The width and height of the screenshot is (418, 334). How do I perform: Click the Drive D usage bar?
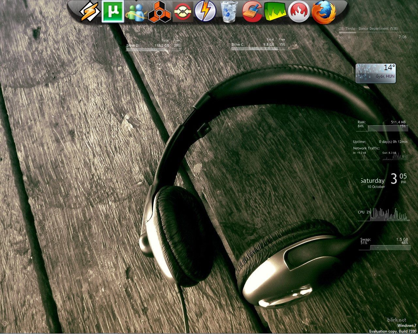153,50
